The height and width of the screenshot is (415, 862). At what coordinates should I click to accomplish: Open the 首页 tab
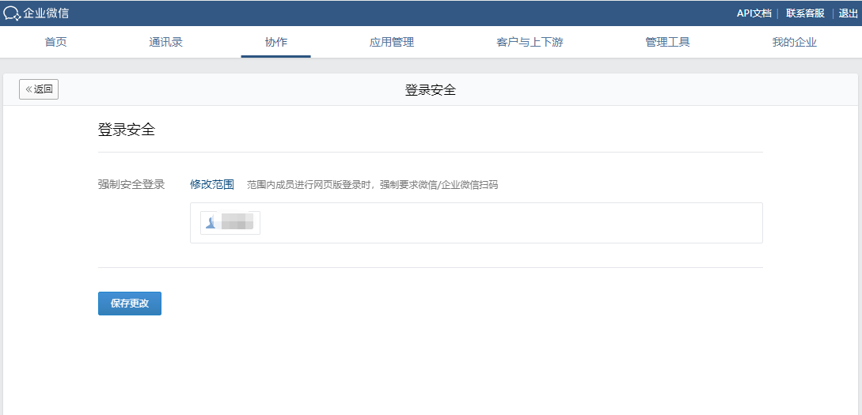coord(56,42)
